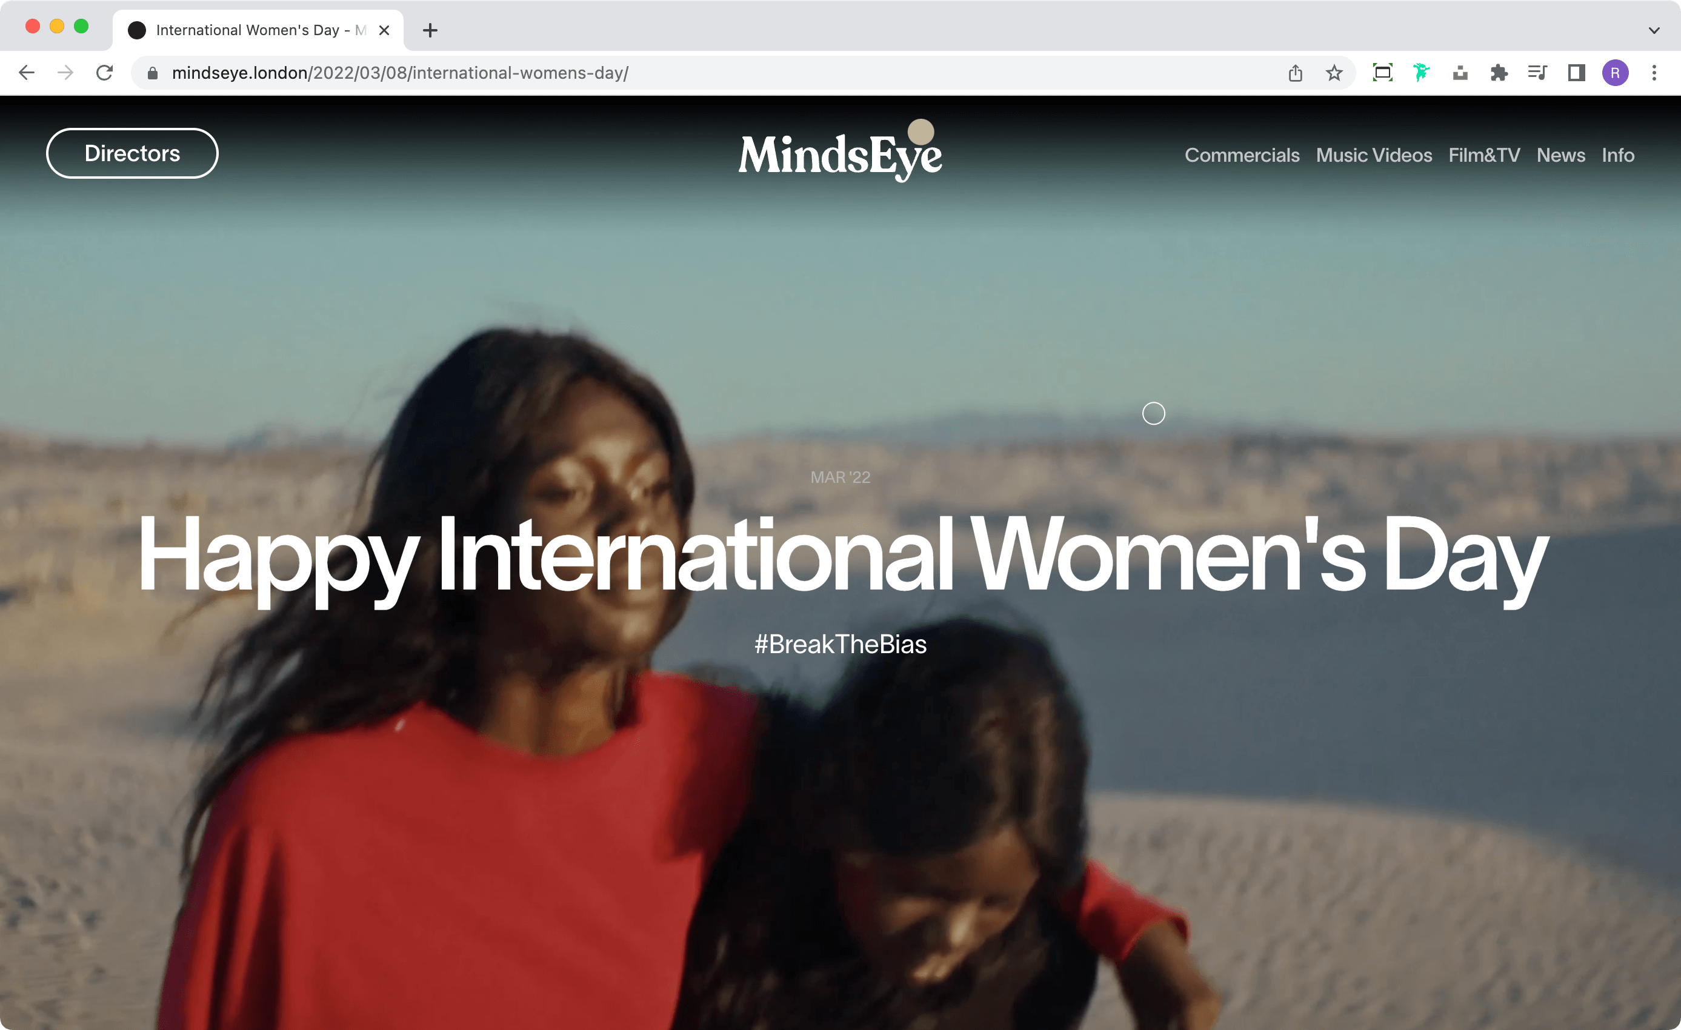Click the browser back arrow
The image size is (1681, 1030).
[x=27, y=73]
